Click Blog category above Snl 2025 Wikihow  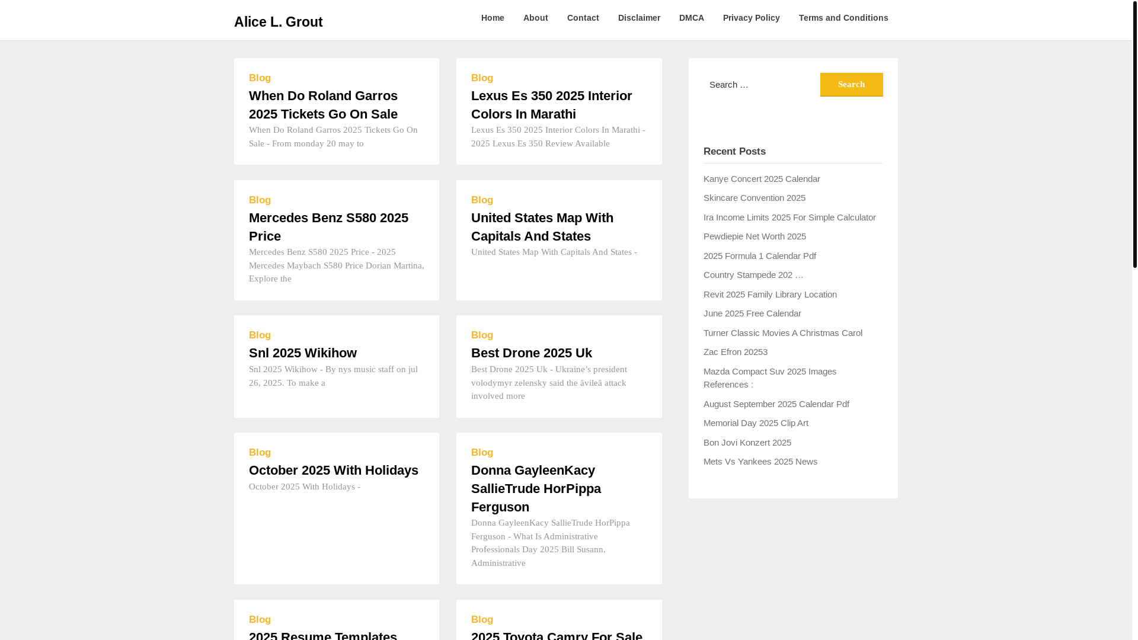tap(260, 335)
